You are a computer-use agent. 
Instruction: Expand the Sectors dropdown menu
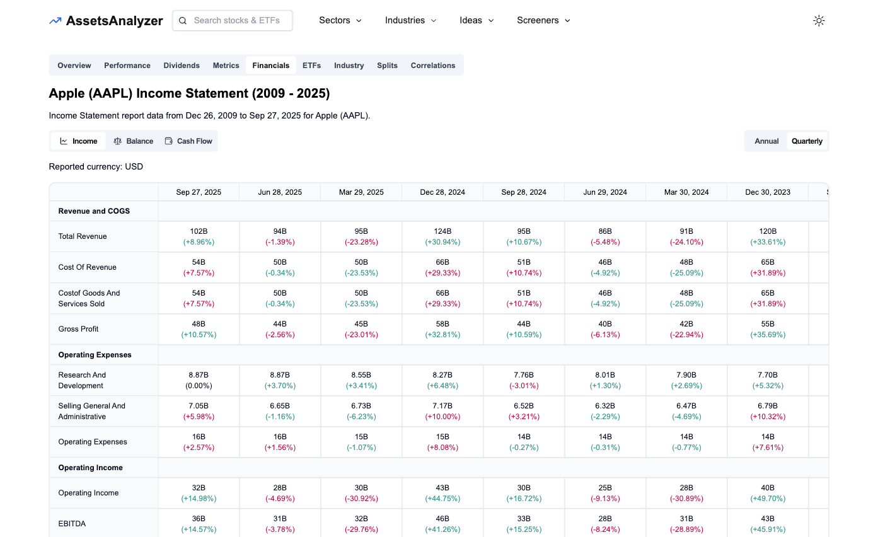[x=340, y=20]
